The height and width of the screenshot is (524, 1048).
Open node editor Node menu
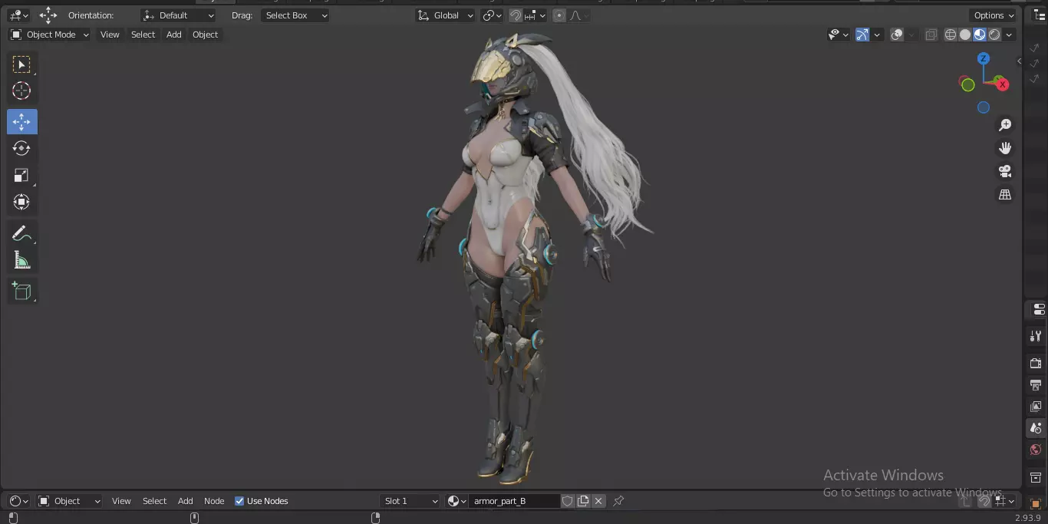pyautogui.click(x=214, y=501)
